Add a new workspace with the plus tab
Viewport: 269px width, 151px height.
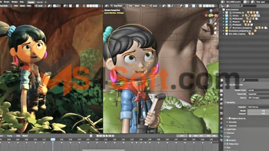[46, 2]
